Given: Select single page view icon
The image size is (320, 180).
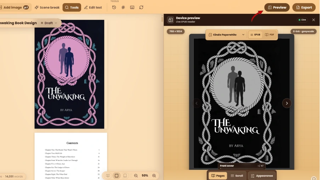Looking at the screenshot, I should point(117,176).
